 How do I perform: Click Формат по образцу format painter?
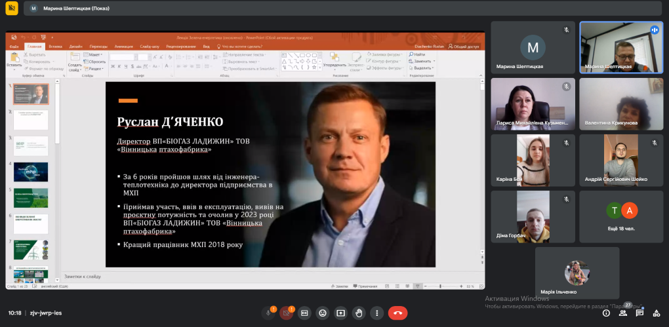coord(43,68)
